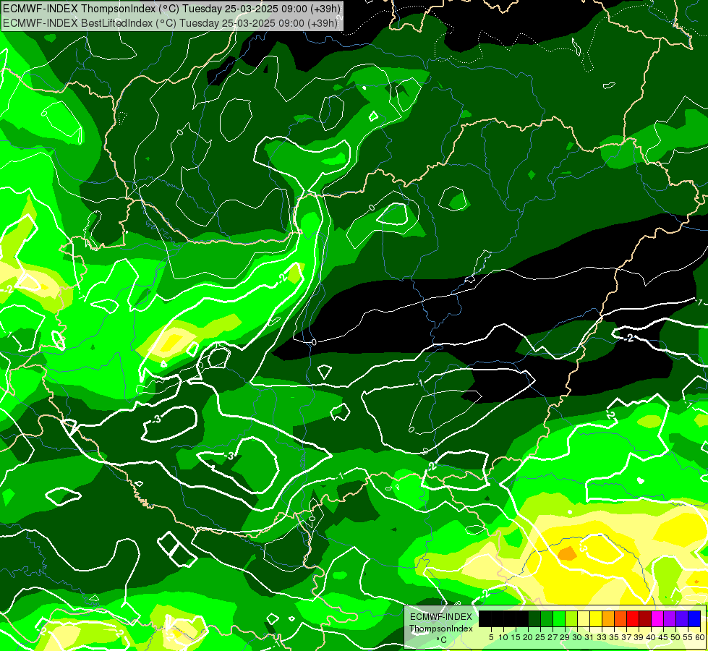Image resolution: width=708 pixels, height=651 pixels.
Task: Click the legend's ThompsonIndex label
Action: [x=441, y=629]
